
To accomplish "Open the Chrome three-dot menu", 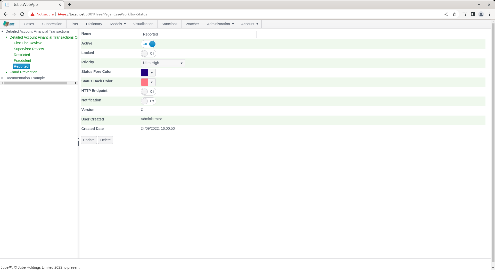I will pyautogui.click(x=489, y=14).
